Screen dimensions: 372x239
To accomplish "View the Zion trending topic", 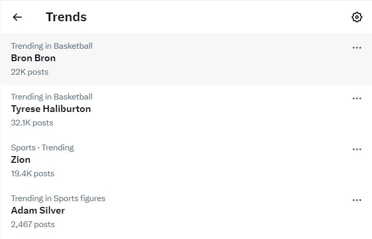I will 21,160.
